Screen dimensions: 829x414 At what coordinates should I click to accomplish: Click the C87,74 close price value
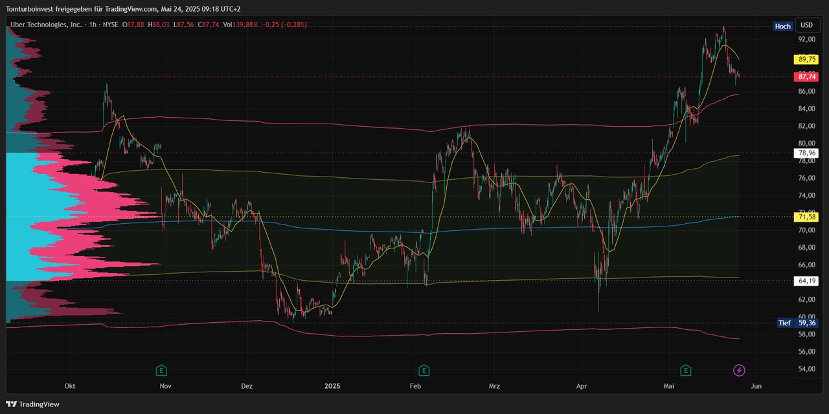click(x=207, y=25)
